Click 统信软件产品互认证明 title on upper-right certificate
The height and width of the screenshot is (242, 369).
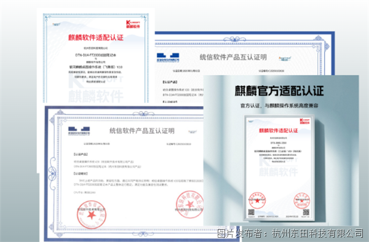[x=233, y=57]
